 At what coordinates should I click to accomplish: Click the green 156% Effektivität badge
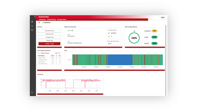click(154, 44)
